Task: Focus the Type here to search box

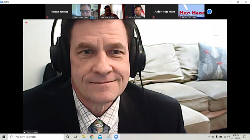Action: coord(36,137)
